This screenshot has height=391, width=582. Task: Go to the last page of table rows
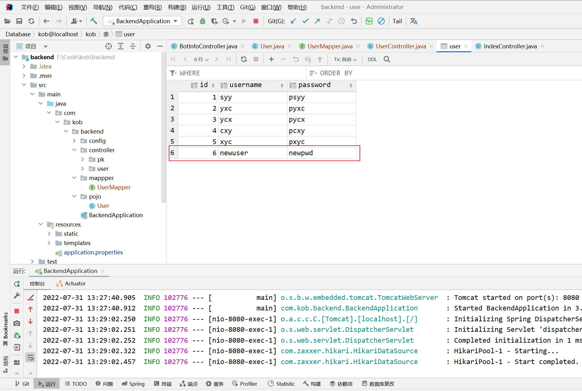click(x=228, y=59)
